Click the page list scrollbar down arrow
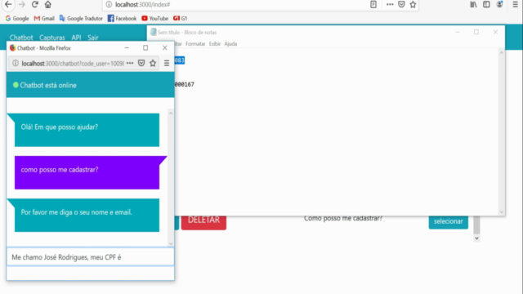Image resolution: width=523 pixels, height=294 pixels. [x=476, y=238]
